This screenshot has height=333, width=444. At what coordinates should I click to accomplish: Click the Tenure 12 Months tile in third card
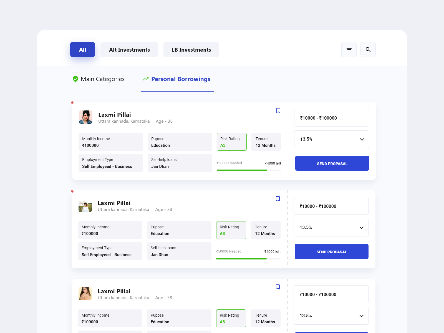click(x=266, y=318)
